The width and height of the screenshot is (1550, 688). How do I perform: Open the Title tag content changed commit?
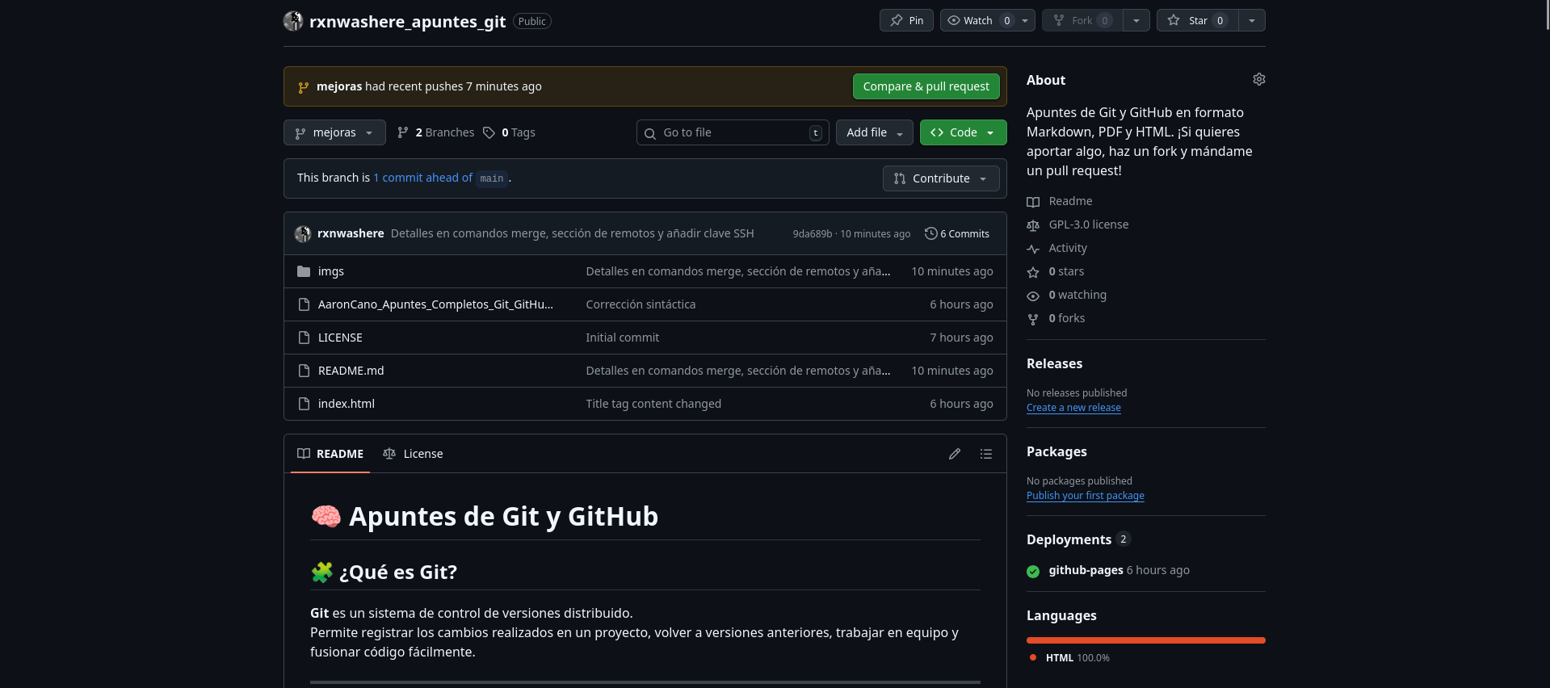tap(653, 404)
